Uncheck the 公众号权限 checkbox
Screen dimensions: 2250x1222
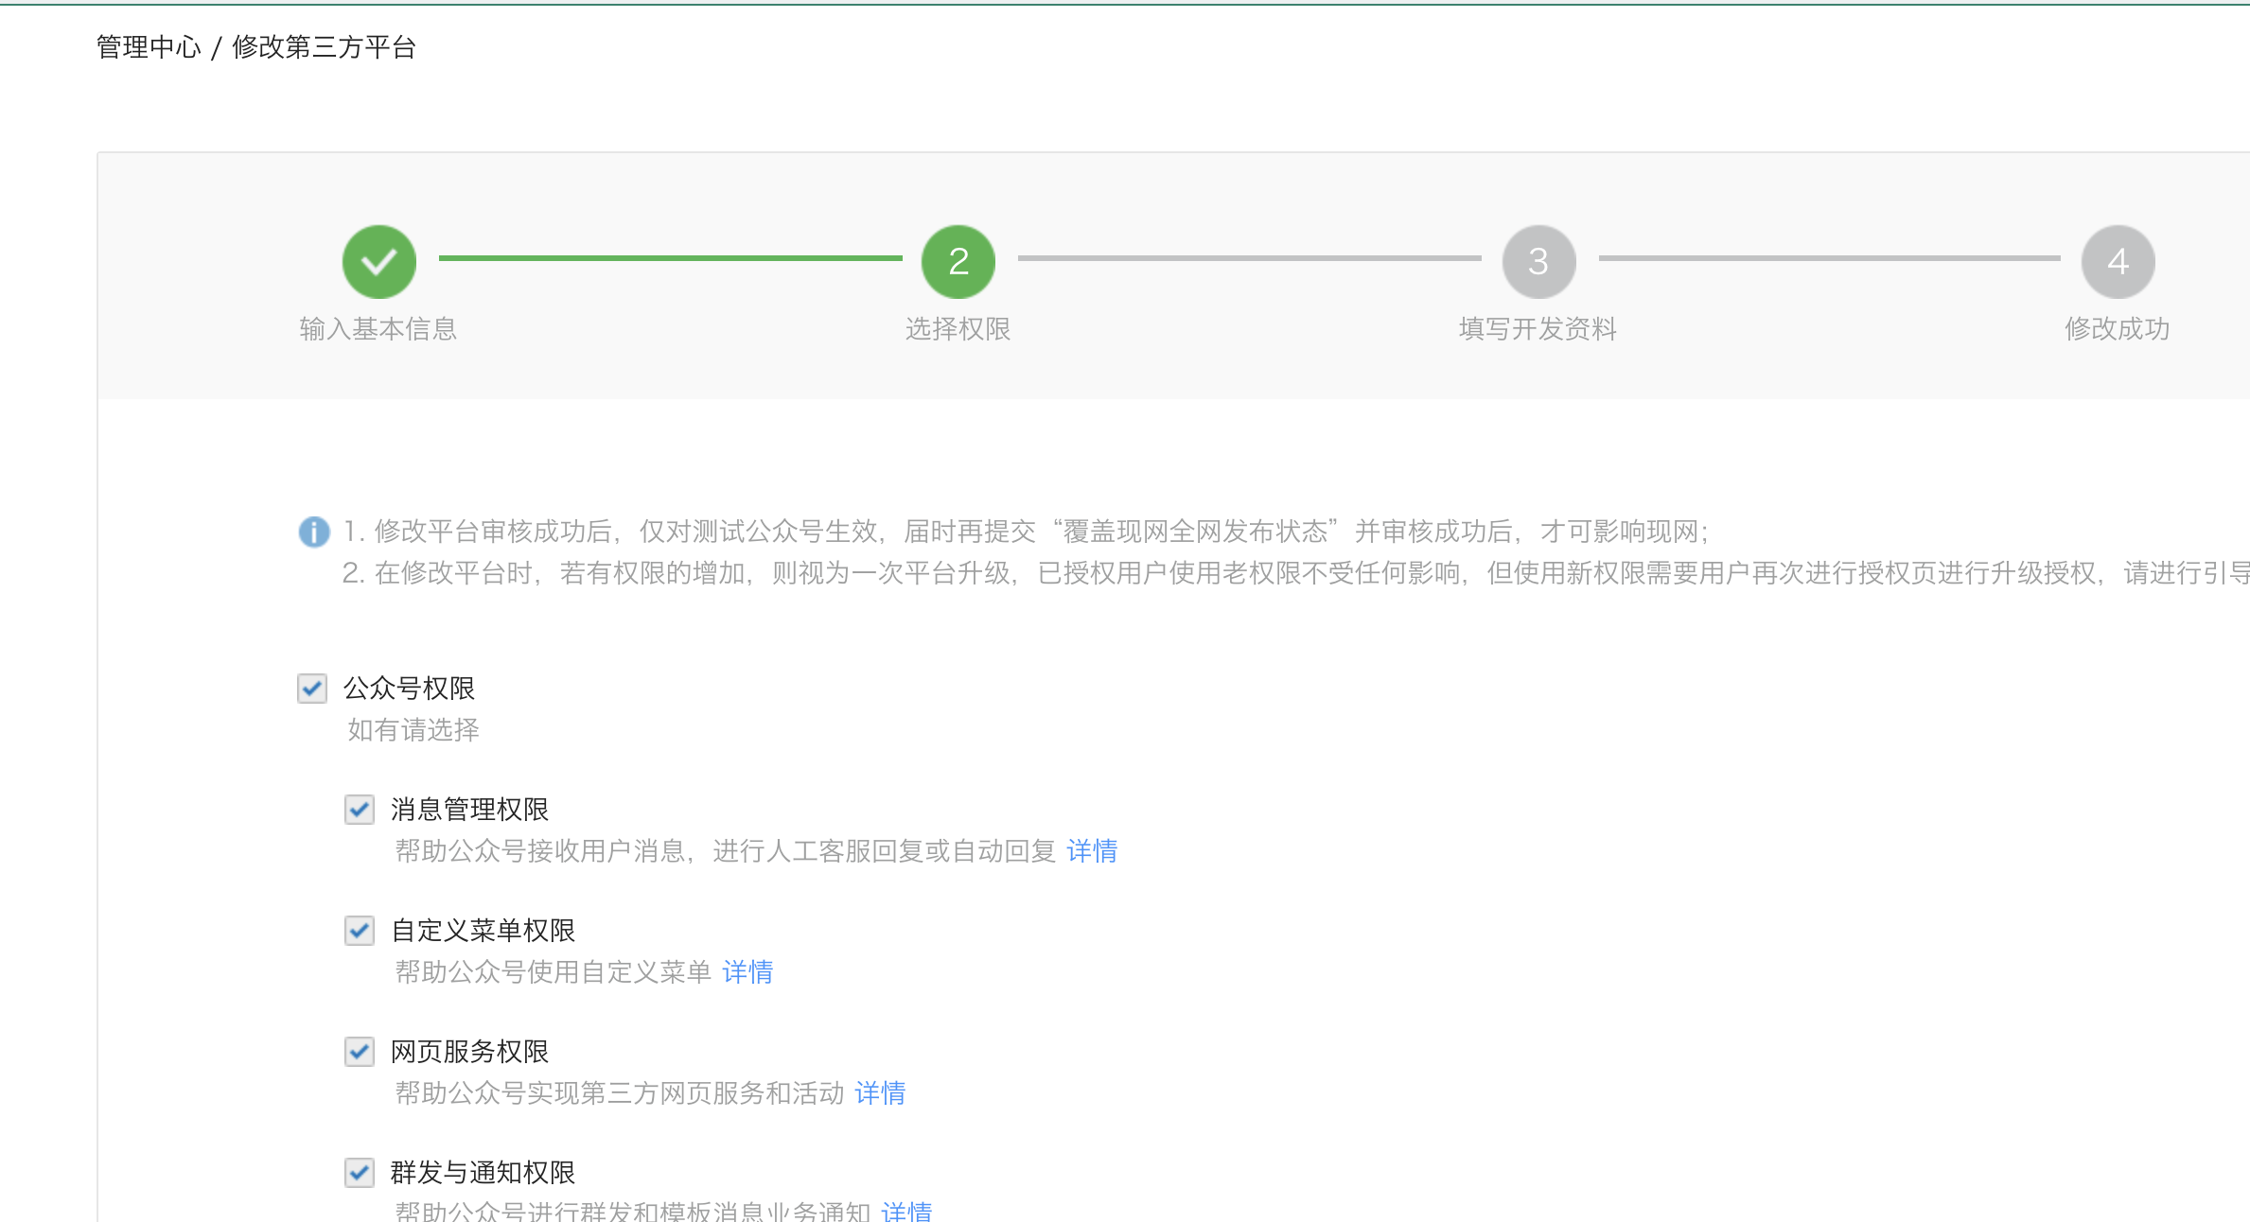(312, 688)
